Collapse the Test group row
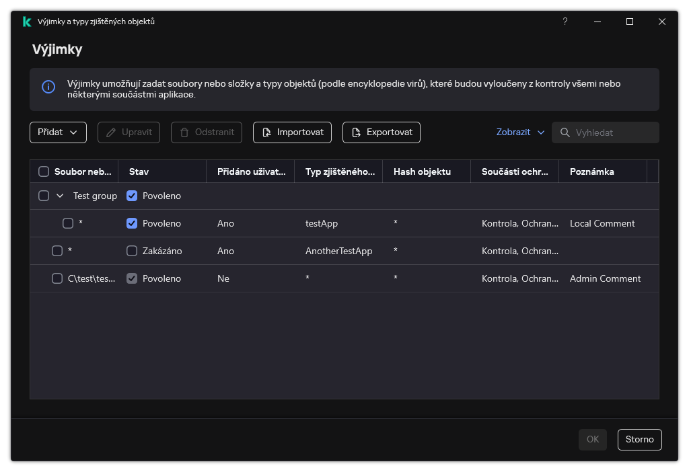Screen dimensions: 689x472 tap(60, 196)
